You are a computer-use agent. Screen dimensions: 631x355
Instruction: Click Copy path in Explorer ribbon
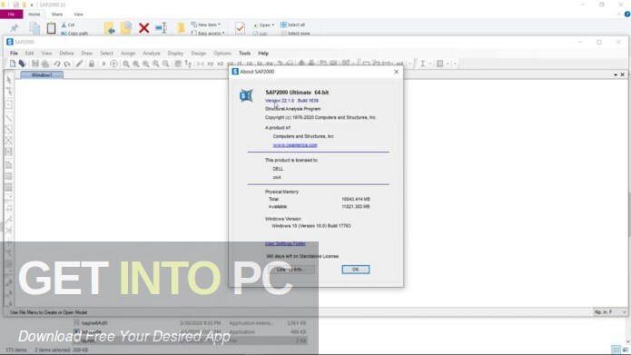pos(74,34)
